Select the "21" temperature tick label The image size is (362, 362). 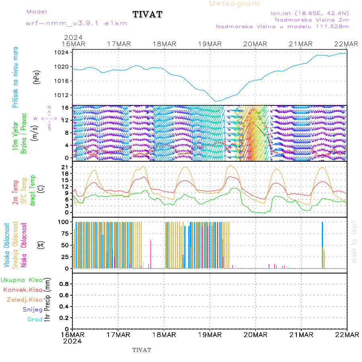[x=65, y=167]
